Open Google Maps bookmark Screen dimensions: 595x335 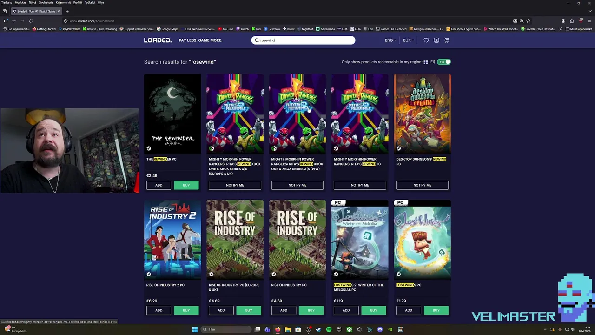167,29
